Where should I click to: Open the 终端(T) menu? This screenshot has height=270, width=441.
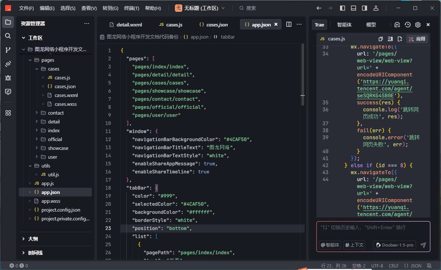click(x=132, y=8)
